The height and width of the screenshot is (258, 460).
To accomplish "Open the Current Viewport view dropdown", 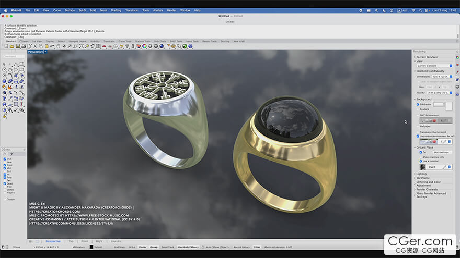I will (434, 66).
